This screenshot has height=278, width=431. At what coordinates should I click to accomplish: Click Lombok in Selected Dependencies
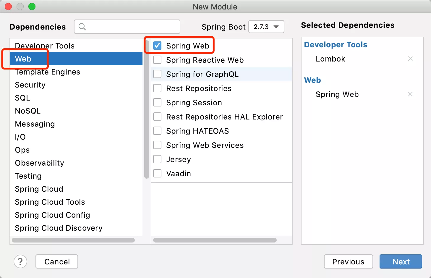[x=330, y=59]
